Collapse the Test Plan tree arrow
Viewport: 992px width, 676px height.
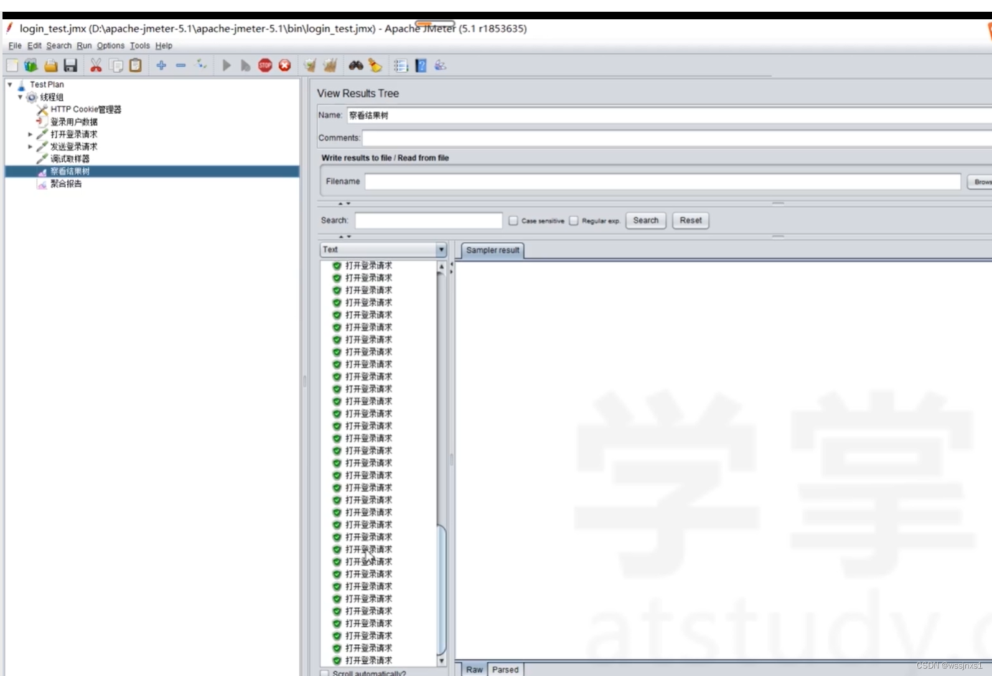pos(10,84)
